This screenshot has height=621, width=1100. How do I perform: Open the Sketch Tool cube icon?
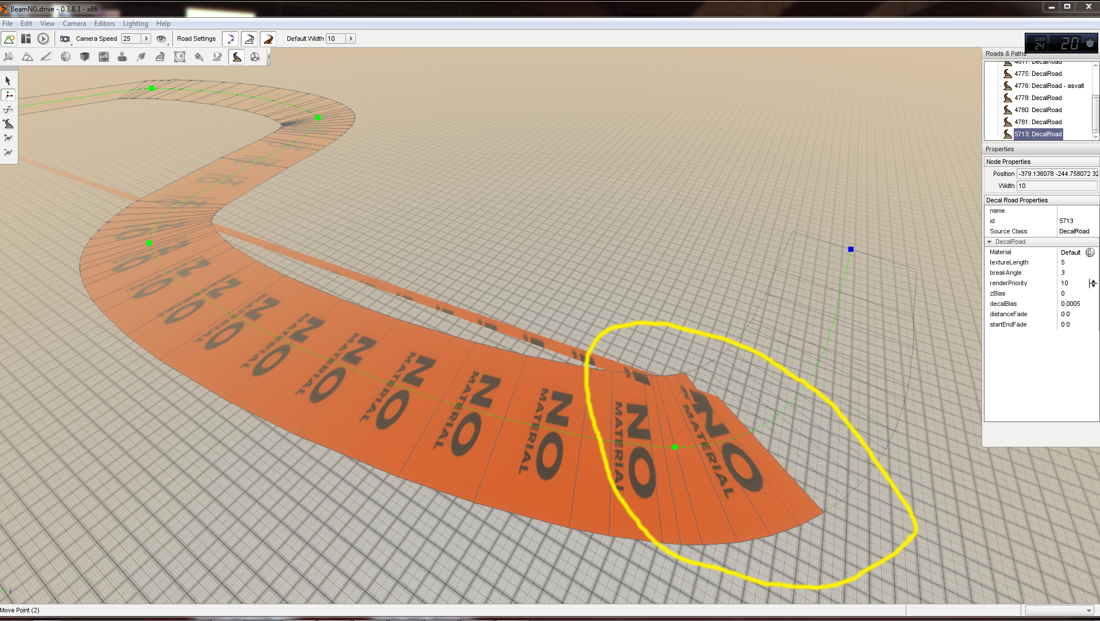84,56
